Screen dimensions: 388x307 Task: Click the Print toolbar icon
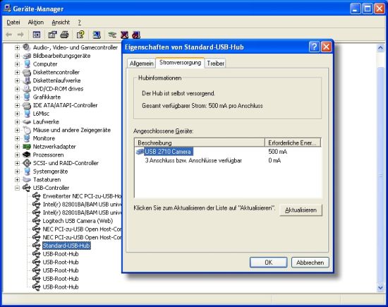[65, 35]
